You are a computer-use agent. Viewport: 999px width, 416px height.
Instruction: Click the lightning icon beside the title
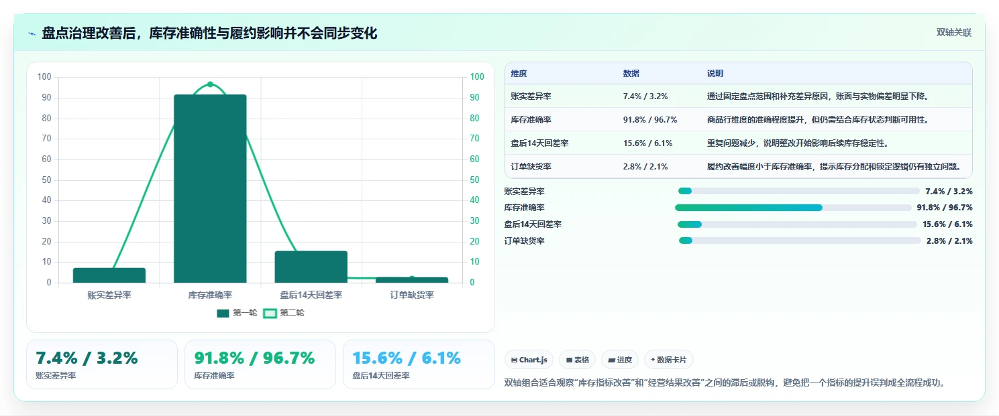pos(32,33)
